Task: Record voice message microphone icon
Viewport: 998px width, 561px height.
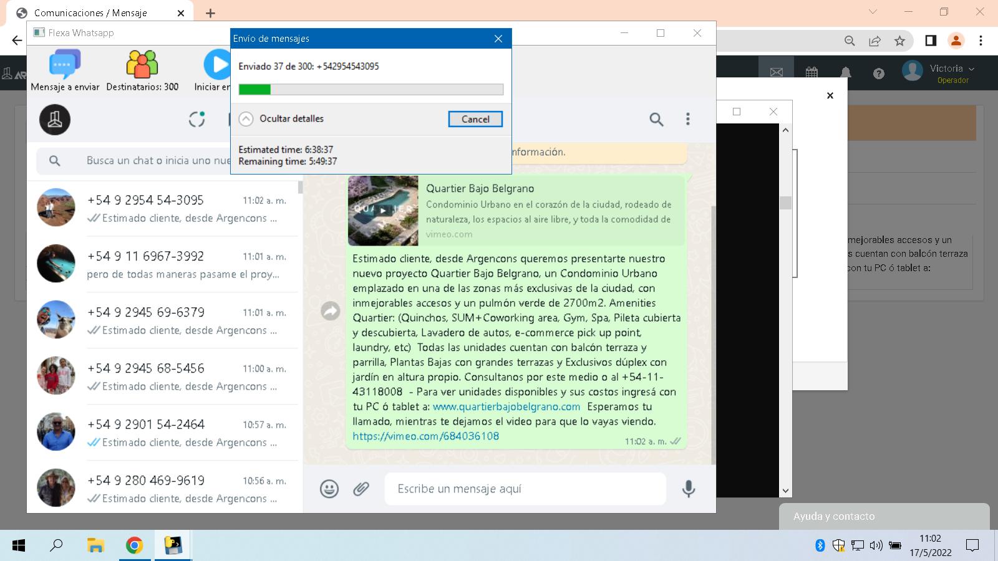Action: 689,489
